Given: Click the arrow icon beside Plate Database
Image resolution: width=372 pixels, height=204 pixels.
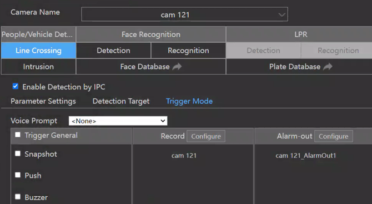Looking at the screenshot, I should (328, 67).
